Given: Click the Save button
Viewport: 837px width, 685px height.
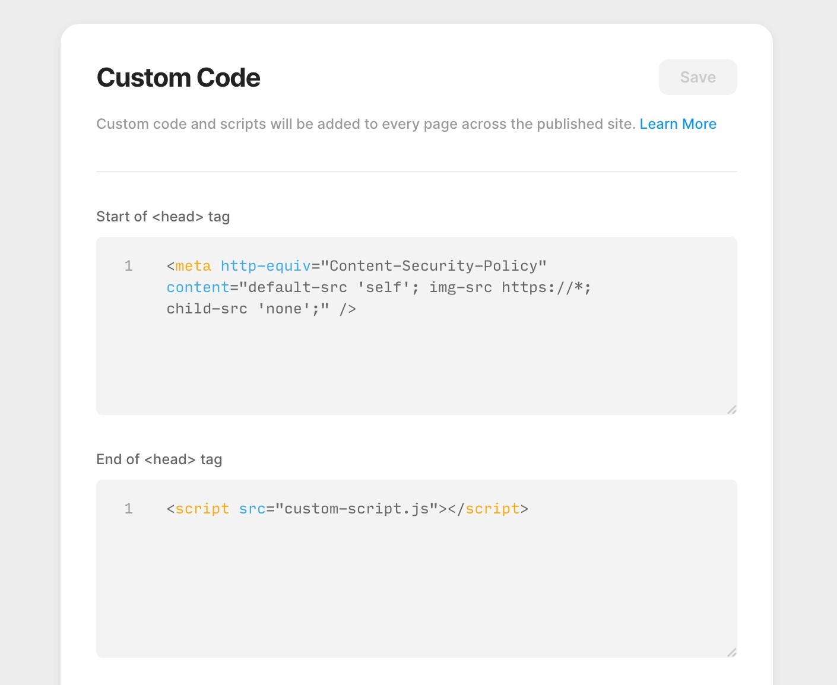Looking at the screenshot, I should click(x=697, y=77).
